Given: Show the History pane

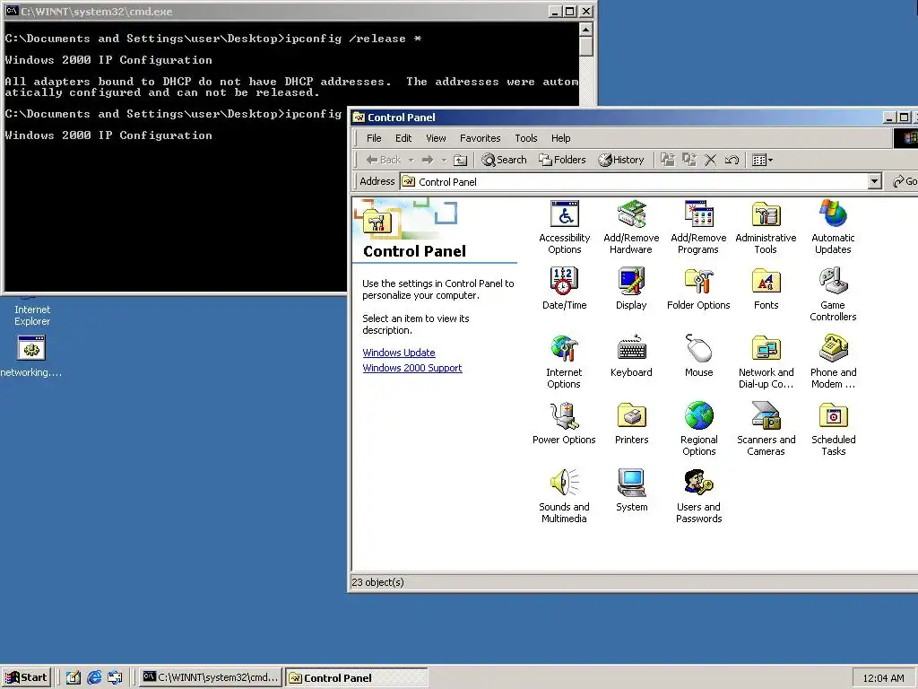Looking at the screenshot, I should [x=621, y=160].
